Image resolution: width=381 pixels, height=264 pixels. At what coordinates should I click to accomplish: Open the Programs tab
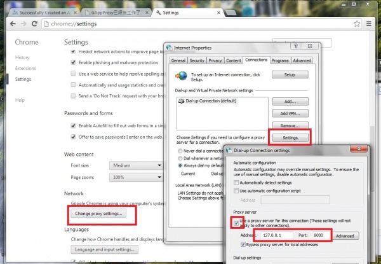tap(280, 60)
